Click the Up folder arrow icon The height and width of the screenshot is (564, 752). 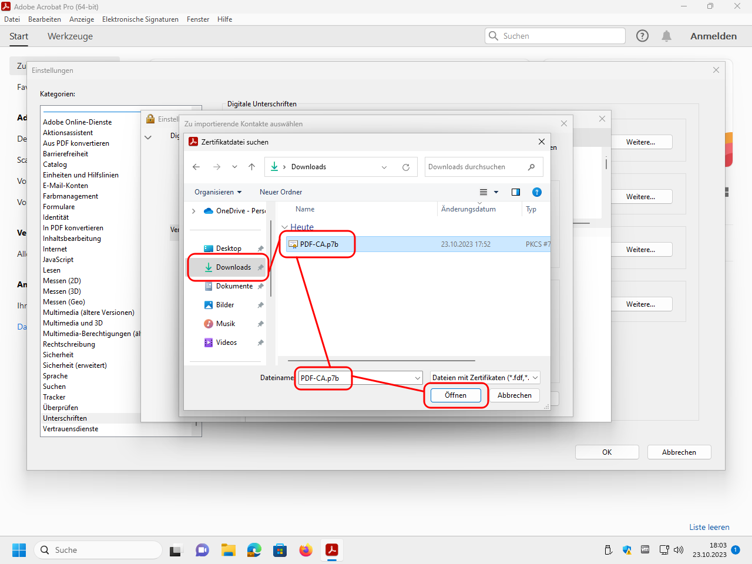251,167
